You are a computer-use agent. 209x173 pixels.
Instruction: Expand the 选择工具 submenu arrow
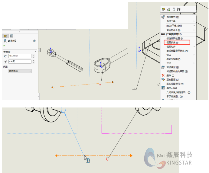click(x=194, y=21)
